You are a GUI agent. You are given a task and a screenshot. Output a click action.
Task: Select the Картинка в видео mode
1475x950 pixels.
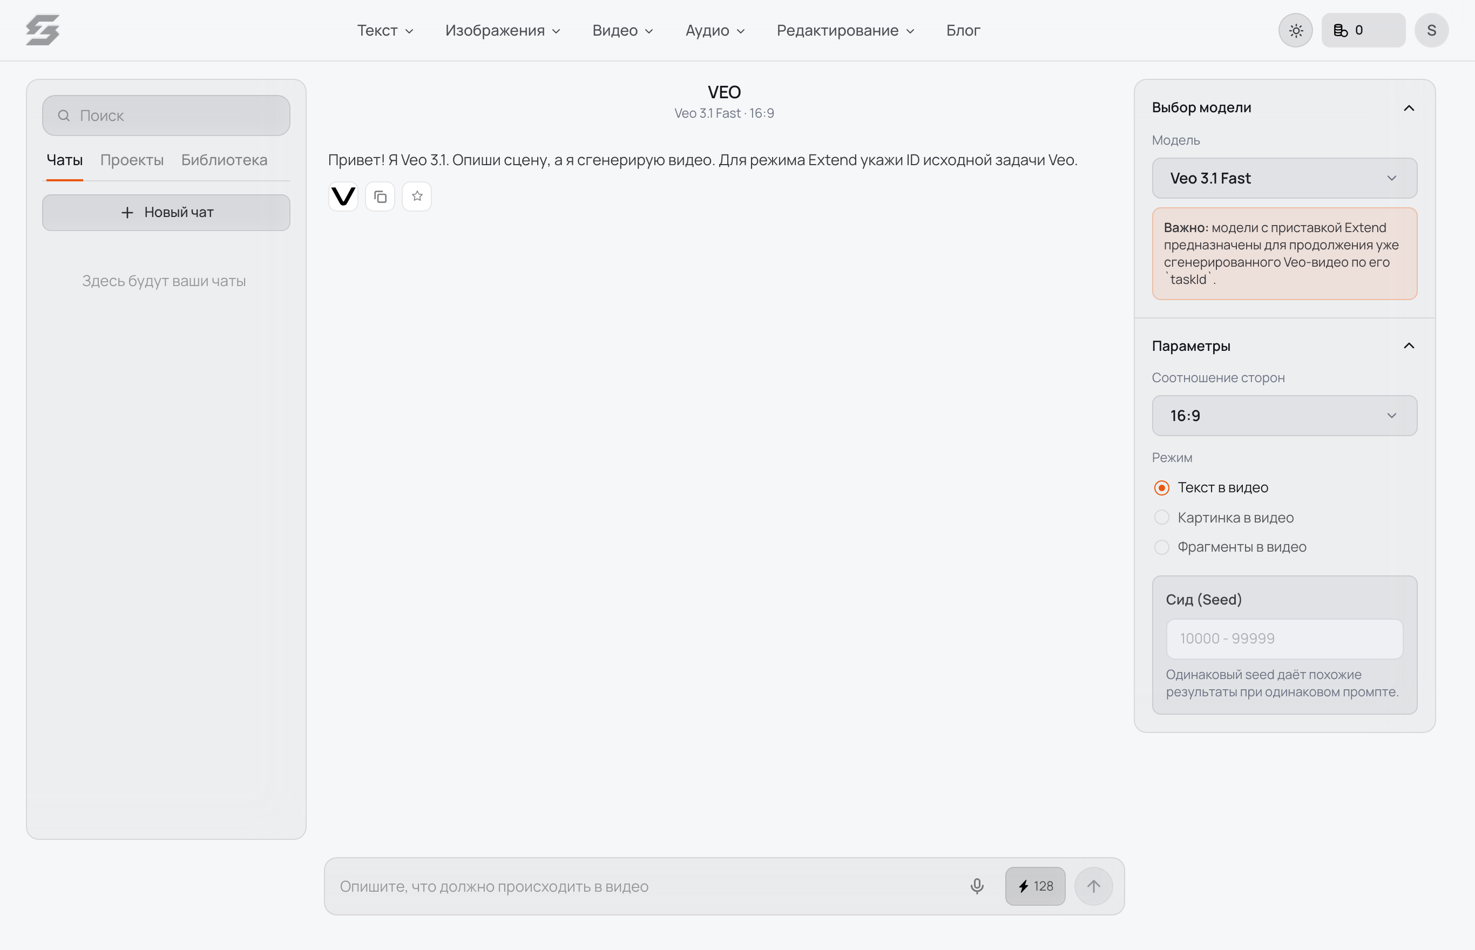1223,518
